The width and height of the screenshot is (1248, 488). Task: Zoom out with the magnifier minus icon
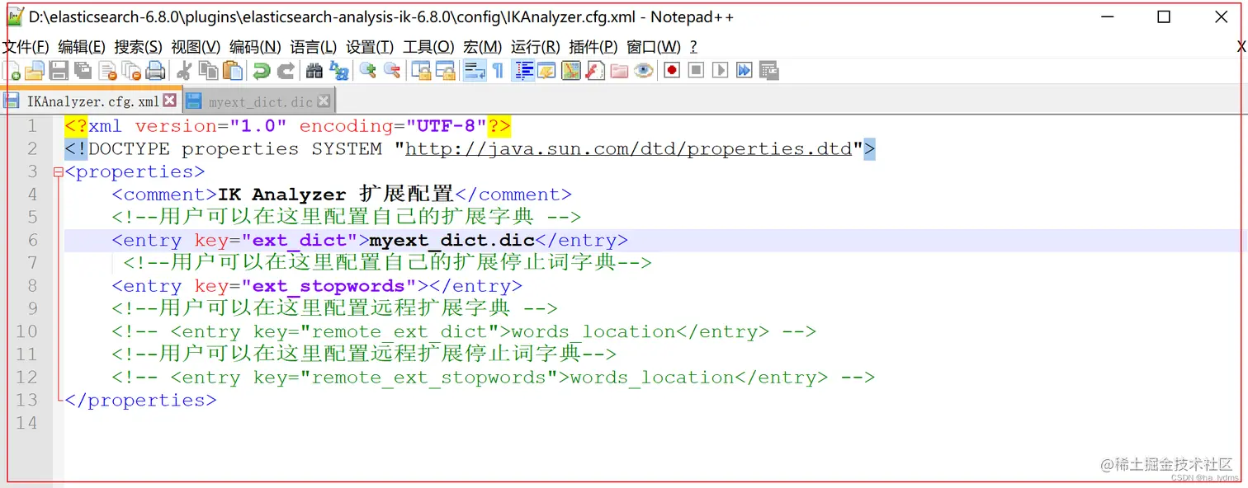coord(392,71)
